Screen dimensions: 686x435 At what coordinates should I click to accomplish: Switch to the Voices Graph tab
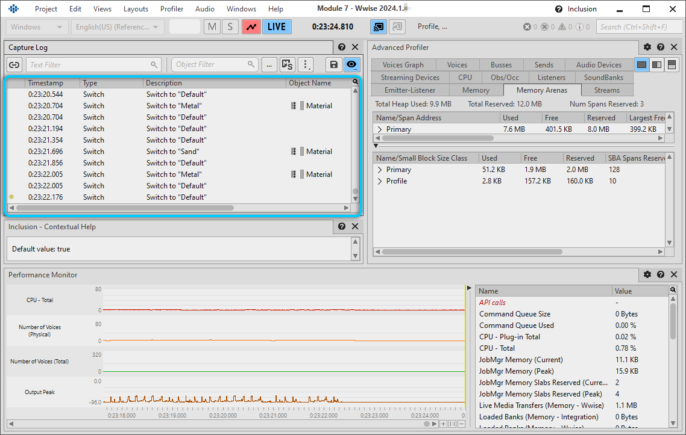[x=403, y=65]
